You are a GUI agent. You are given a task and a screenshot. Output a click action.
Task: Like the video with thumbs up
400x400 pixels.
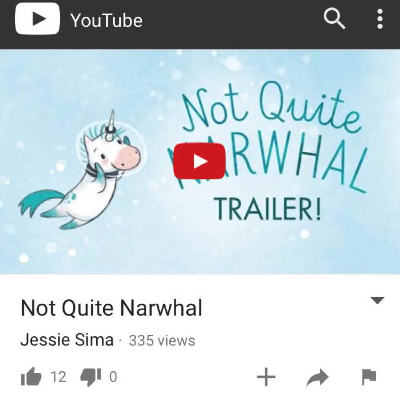tap(31, 376)
